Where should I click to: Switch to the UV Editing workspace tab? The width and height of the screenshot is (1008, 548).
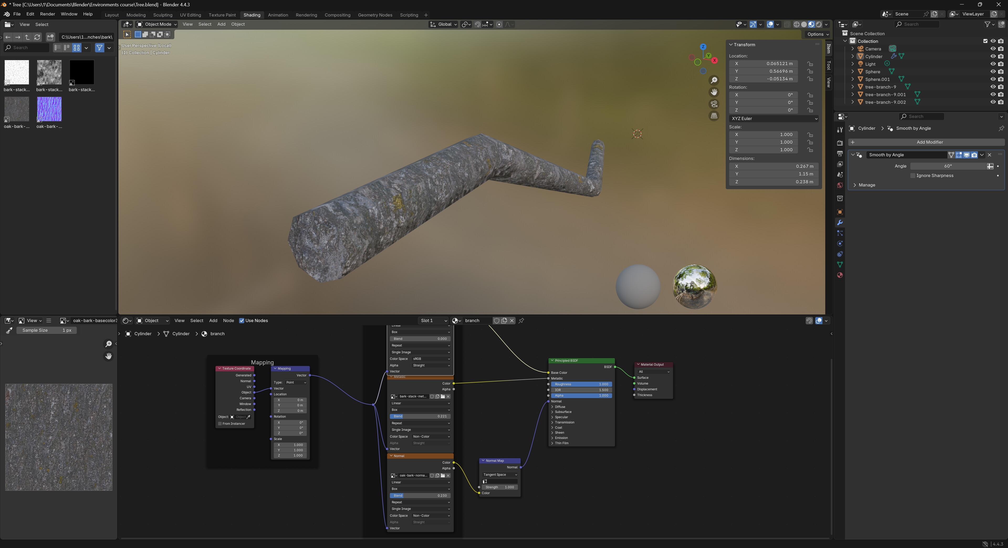click(x=191, y=15)
